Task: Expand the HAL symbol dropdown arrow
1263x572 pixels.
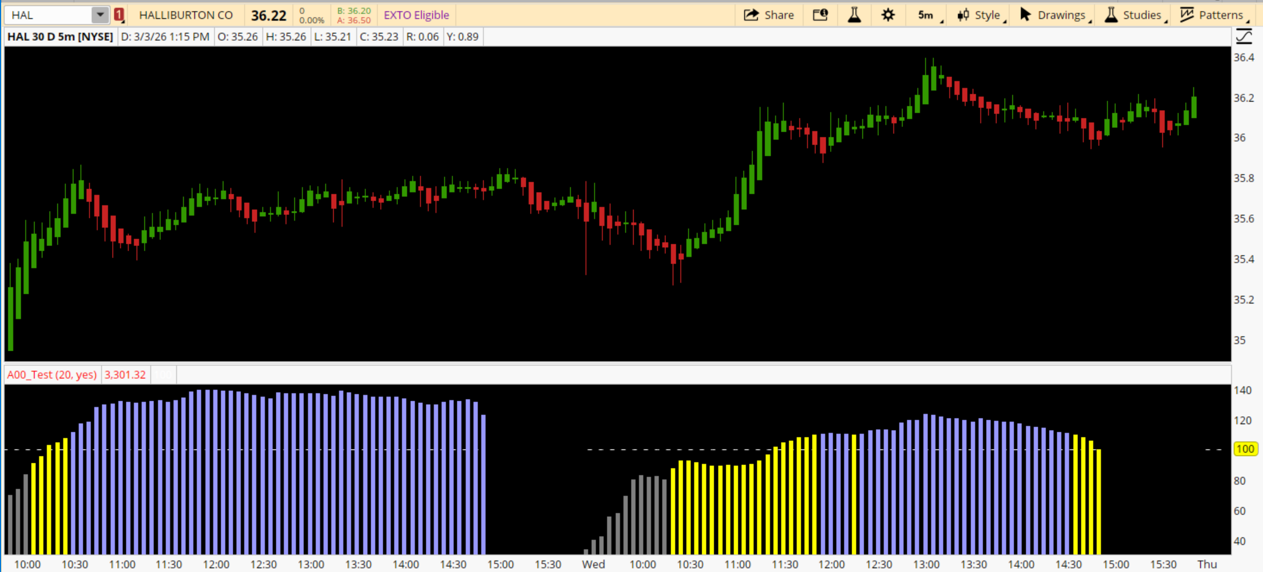Action: click(100, 15)
